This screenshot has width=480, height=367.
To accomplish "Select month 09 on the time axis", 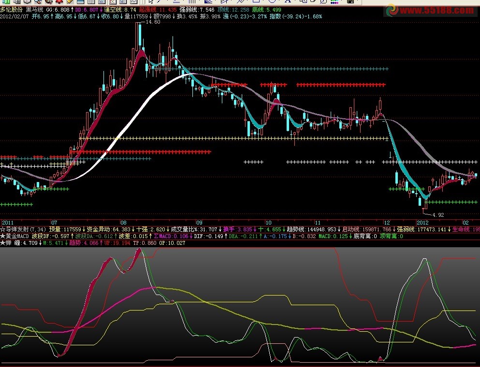I will point(199,223).
